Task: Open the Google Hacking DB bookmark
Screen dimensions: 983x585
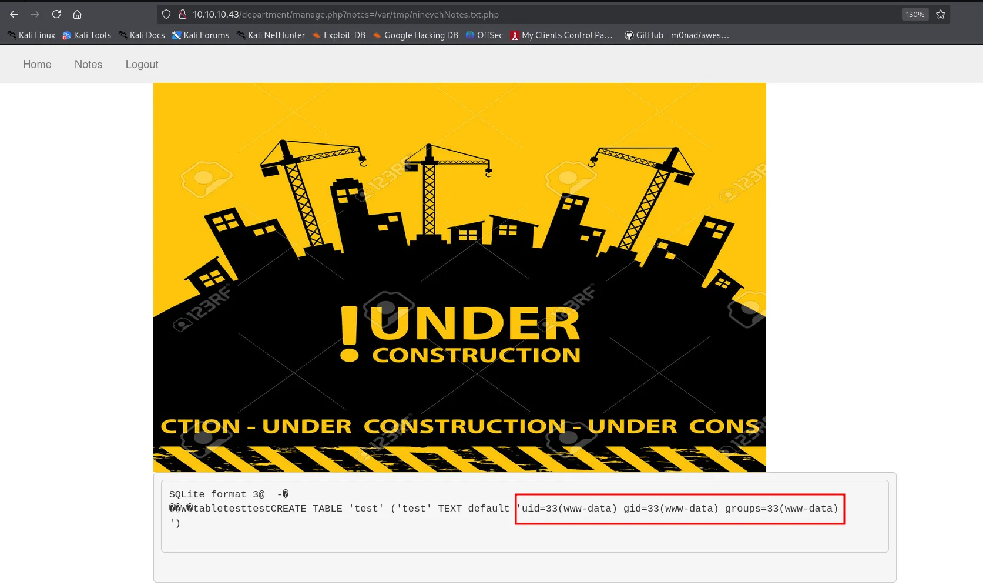Action: click(415, 35)
